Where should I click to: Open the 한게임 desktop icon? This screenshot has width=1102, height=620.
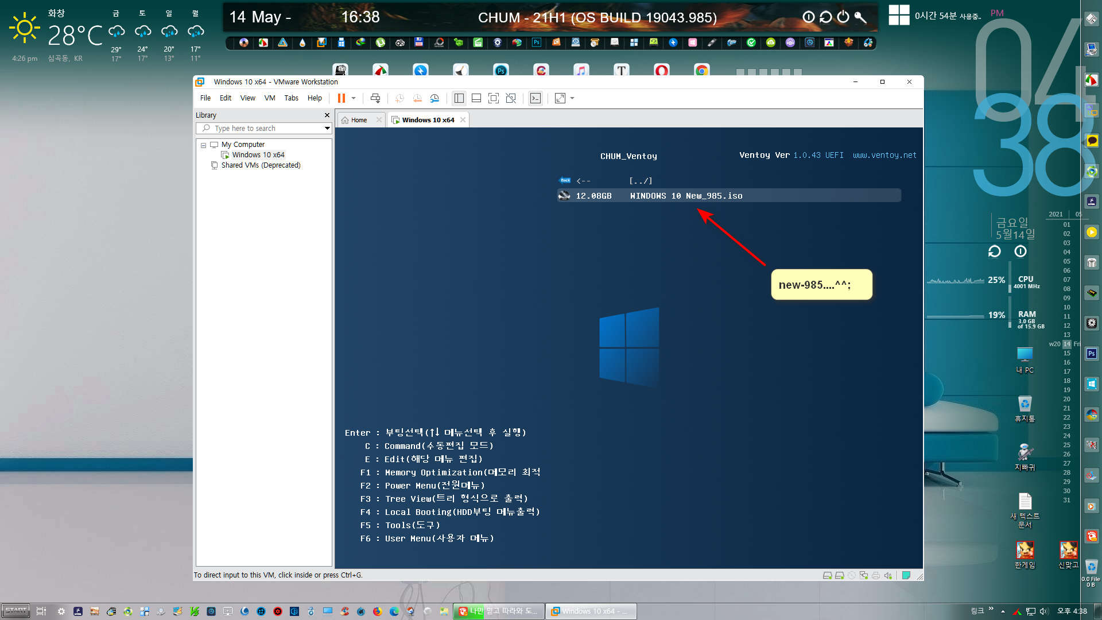point(1025,555)
